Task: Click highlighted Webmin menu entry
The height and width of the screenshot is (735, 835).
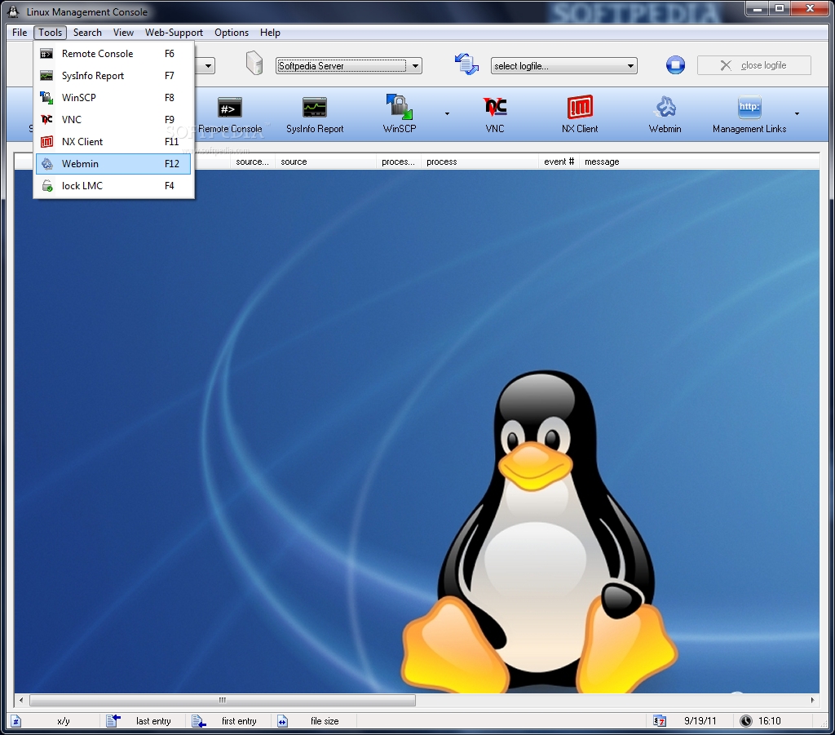Action: tap(113, 163)
